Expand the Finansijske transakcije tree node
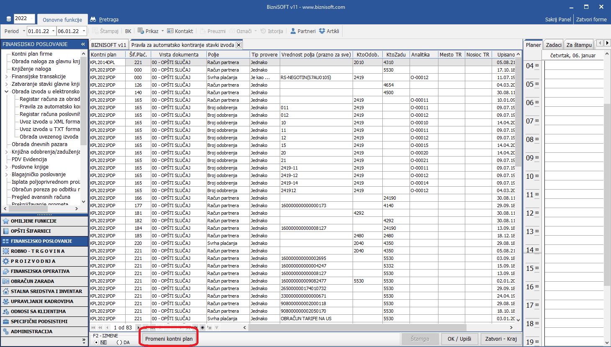 7,77
